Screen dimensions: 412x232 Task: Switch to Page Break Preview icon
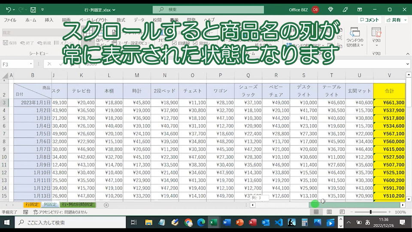(342, 212)
